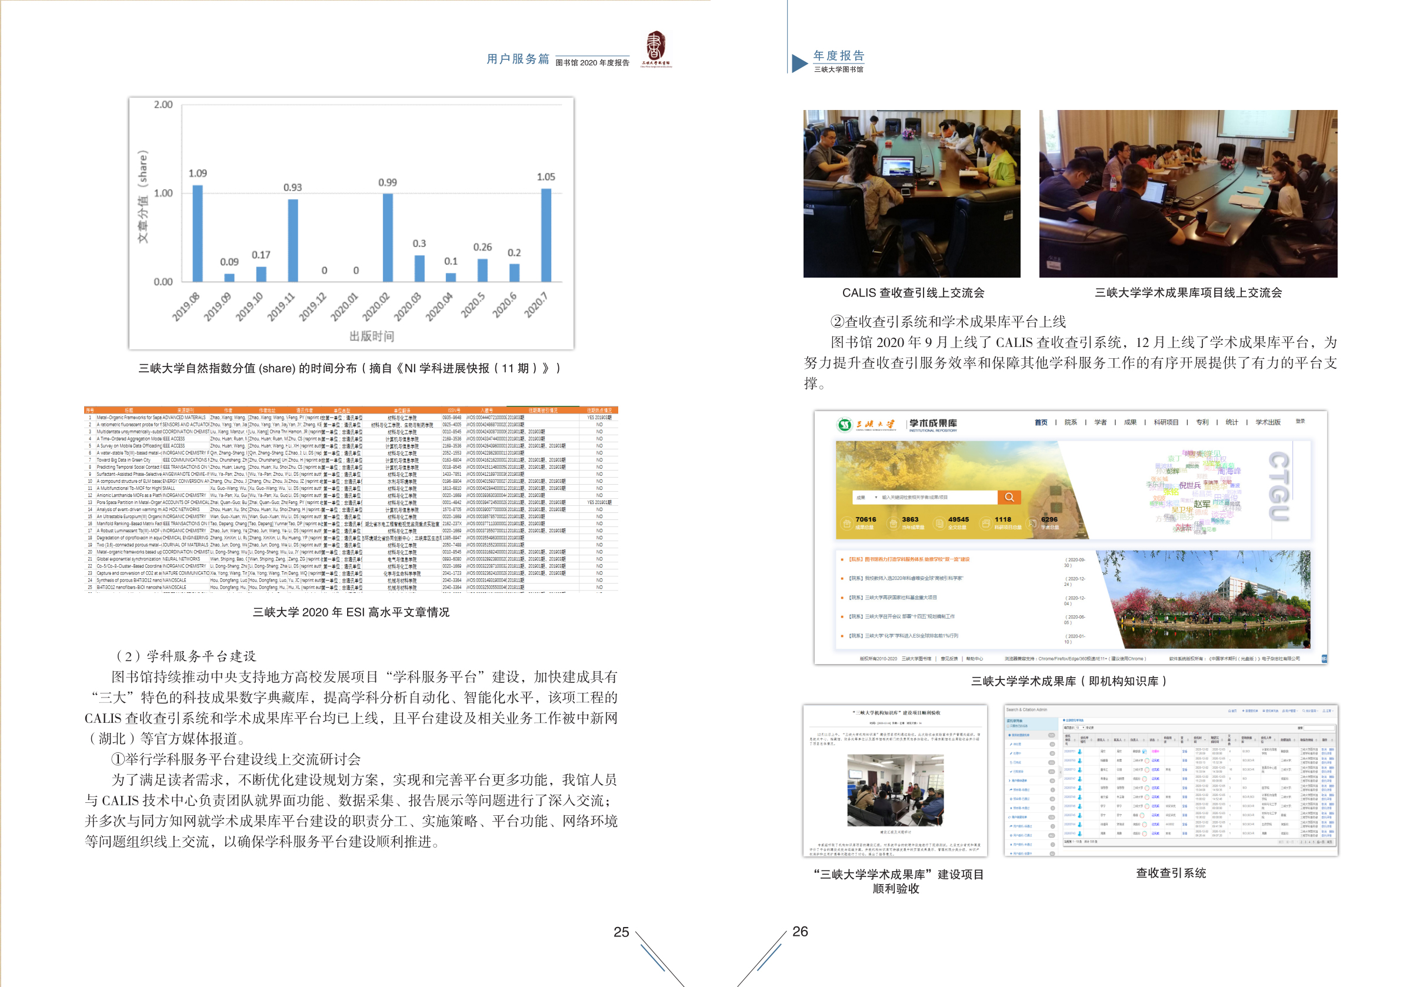The width and height of the screenshot is (1420, 987).
Task: Click 周海峰 in the scholar word cloud
Action: click(1229, 472)
